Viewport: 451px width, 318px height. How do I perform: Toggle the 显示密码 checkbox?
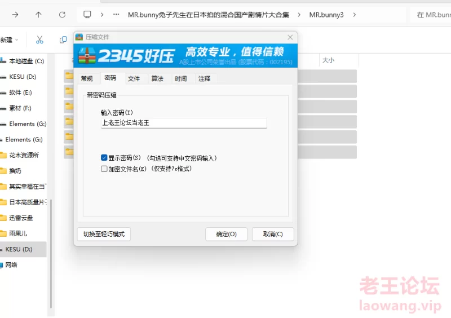(x=104, y=158)
